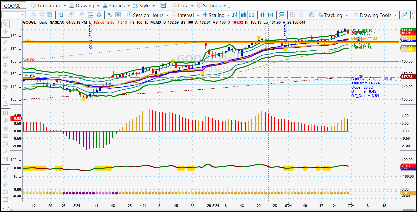This screenshot has width=417, height=212.
Task: Open the Timeframe menu
Action: (48, 6)
